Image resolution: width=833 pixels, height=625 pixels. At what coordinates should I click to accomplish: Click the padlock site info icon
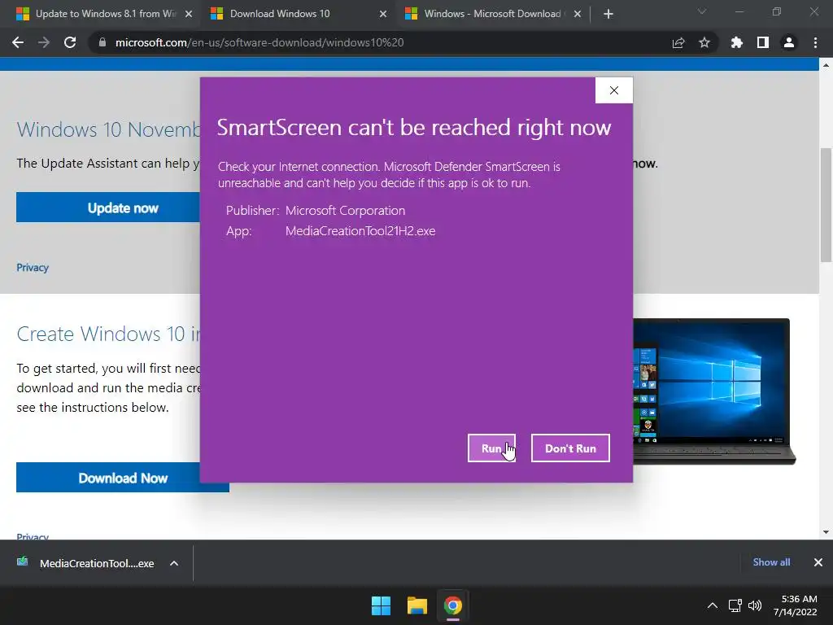click(102, 42)
